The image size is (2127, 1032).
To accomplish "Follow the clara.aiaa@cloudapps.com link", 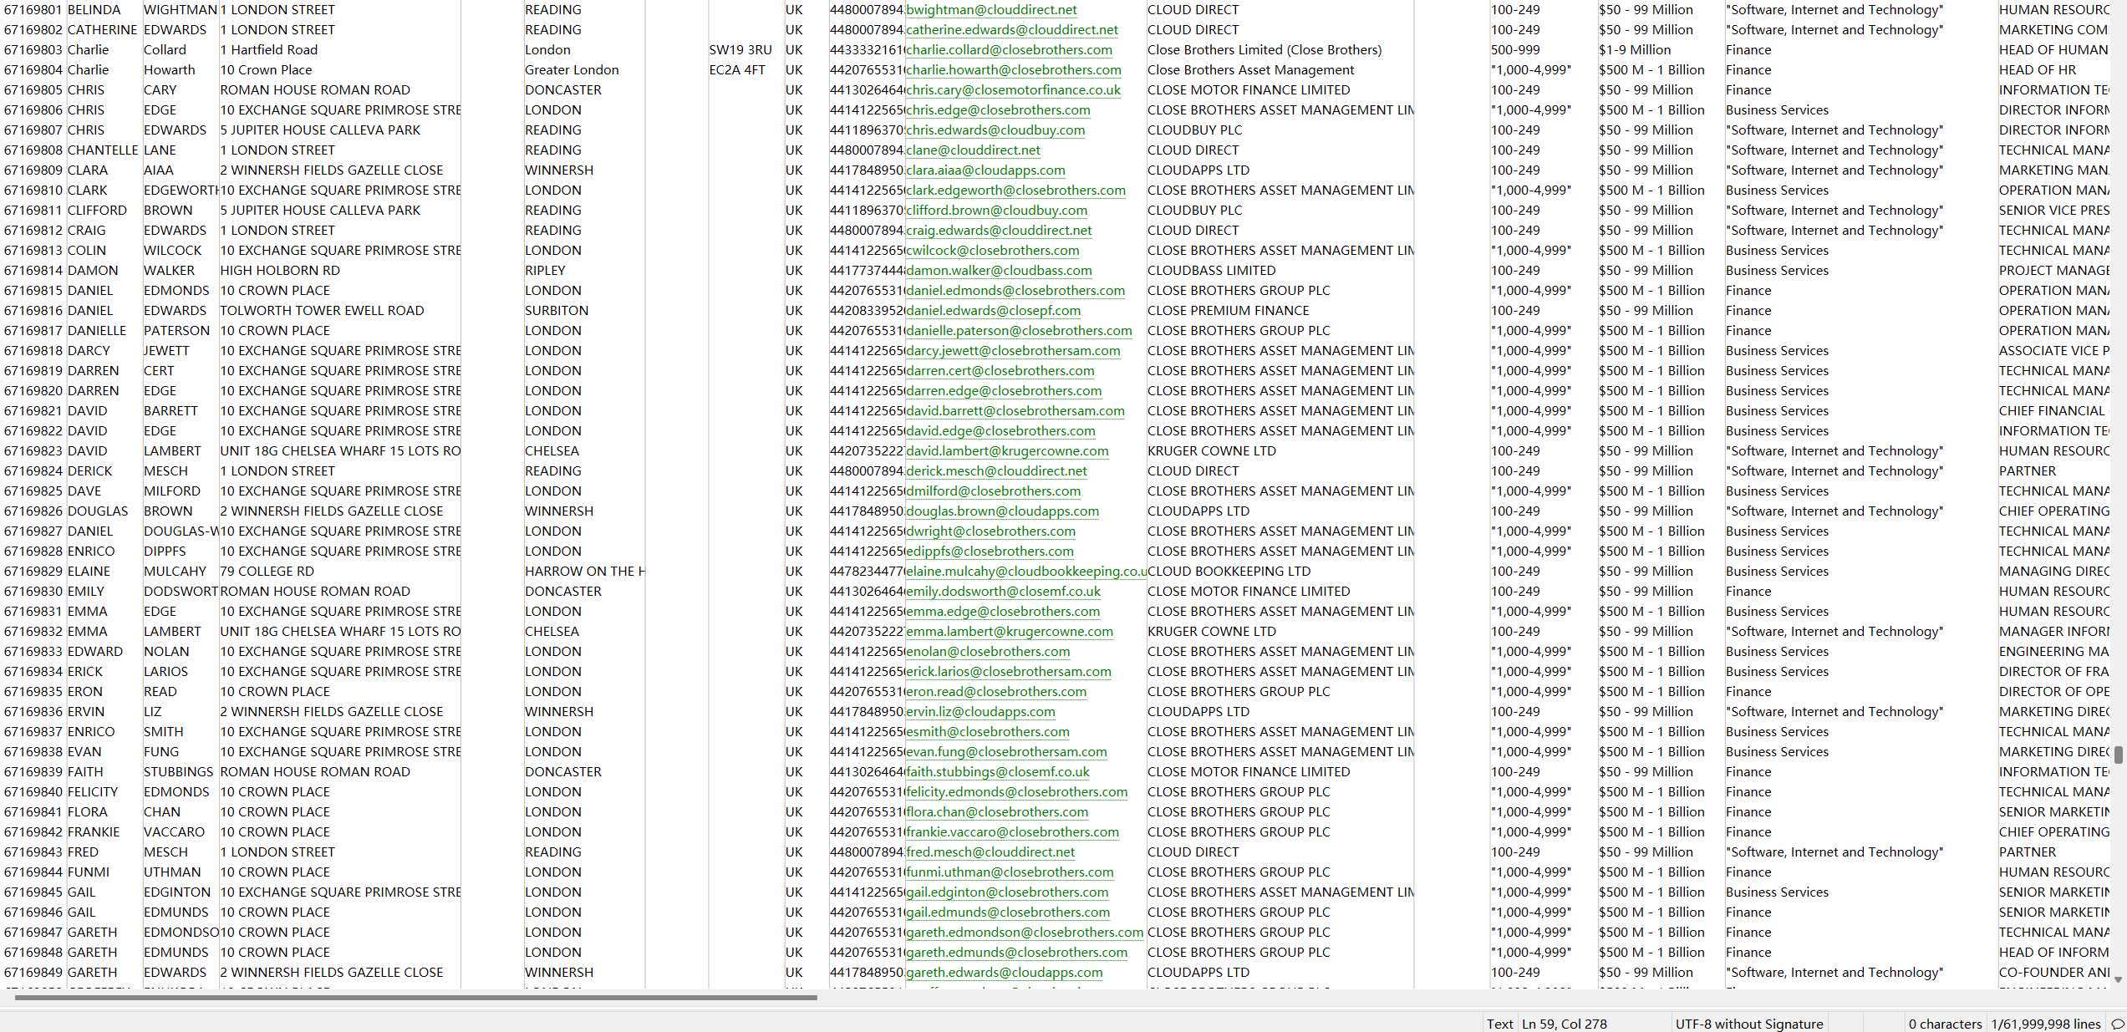I will point(985,170).
